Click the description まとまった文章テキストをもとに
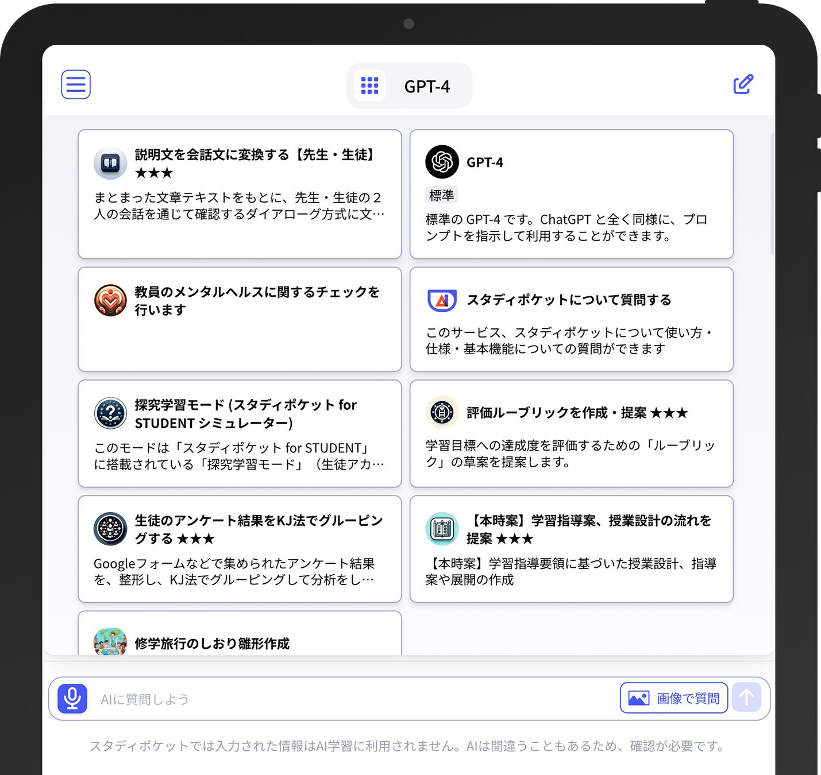The height and width of the screenshot is (775, 821). pos(239,206)
